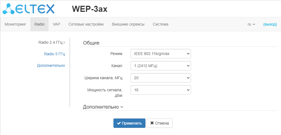The width and height of the screenshot is (281, 135).
Task: Click the WEP-3ax page title
Action: (x=89, y=9)
